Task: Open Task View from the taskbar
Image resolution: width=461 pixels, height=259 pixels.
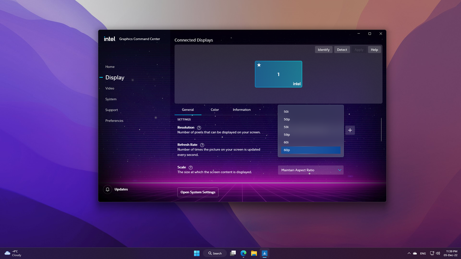Action: [x=233, y=253]
